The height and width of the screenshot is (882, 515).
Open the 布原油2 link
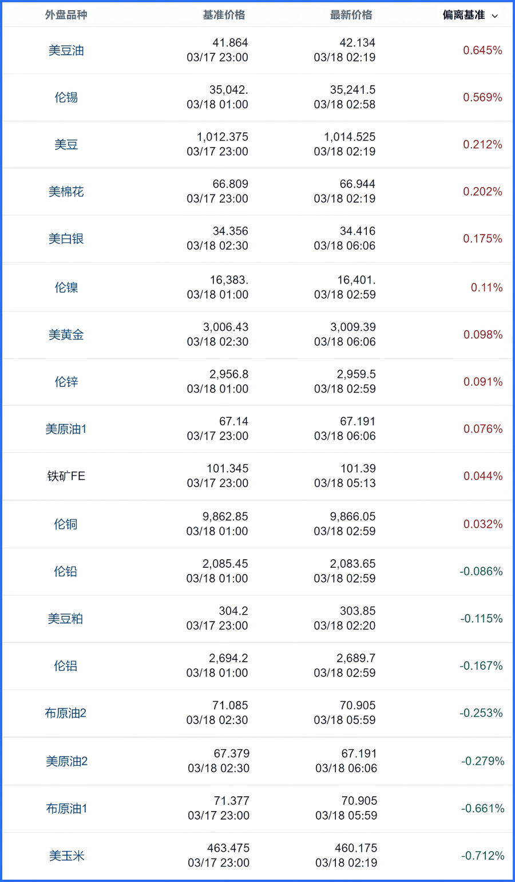point(66,713)
